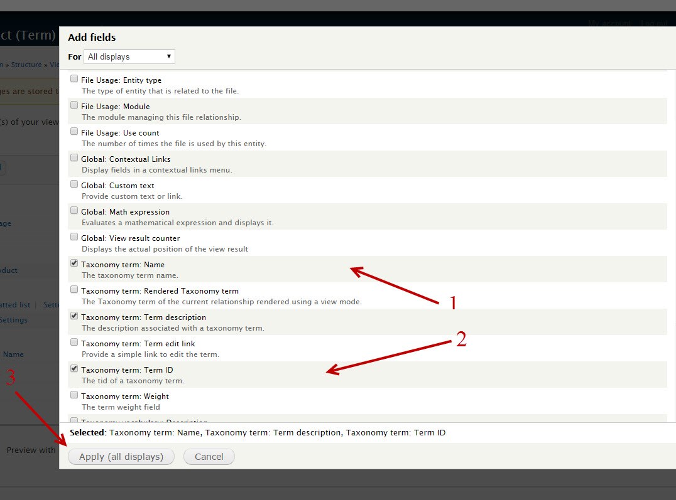Image resolution: width=676 pixels, height=500 pixels.
Task: Click 'Global: View result counter' label
Action: click(x=131, y=238)
